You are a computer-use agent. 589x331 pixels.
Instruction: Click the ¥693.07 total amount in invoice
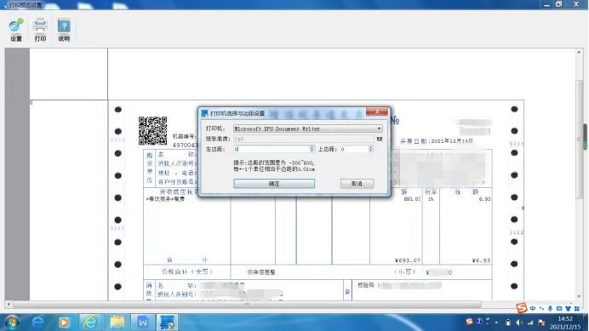(x=408, y=260)
